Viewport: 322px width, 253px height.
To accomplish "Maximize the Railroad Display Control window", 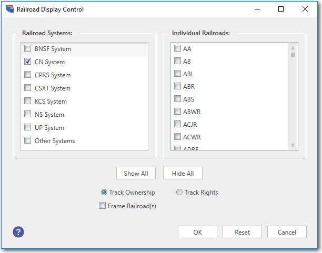I will (x=281, y=9).
